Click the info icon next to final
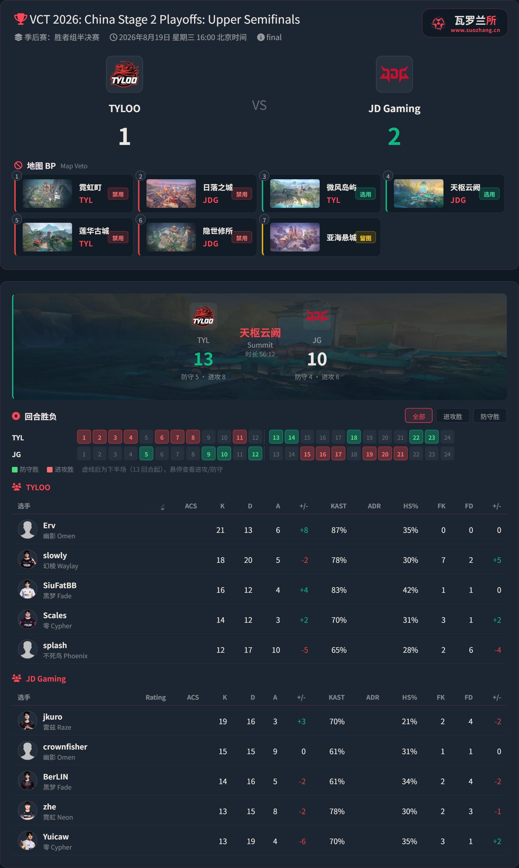The height and width of the screenshot is (868, 519). [x=261, y=37]
